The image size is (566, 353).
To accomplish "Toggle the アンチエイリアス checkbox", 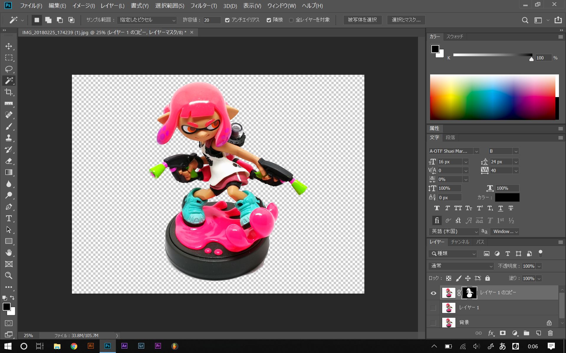I will (227, 20).
